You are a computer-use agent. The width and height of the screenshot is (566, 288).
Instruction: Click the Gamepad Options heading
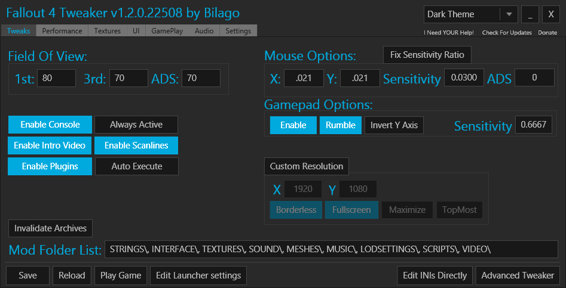tap(319, 104)
